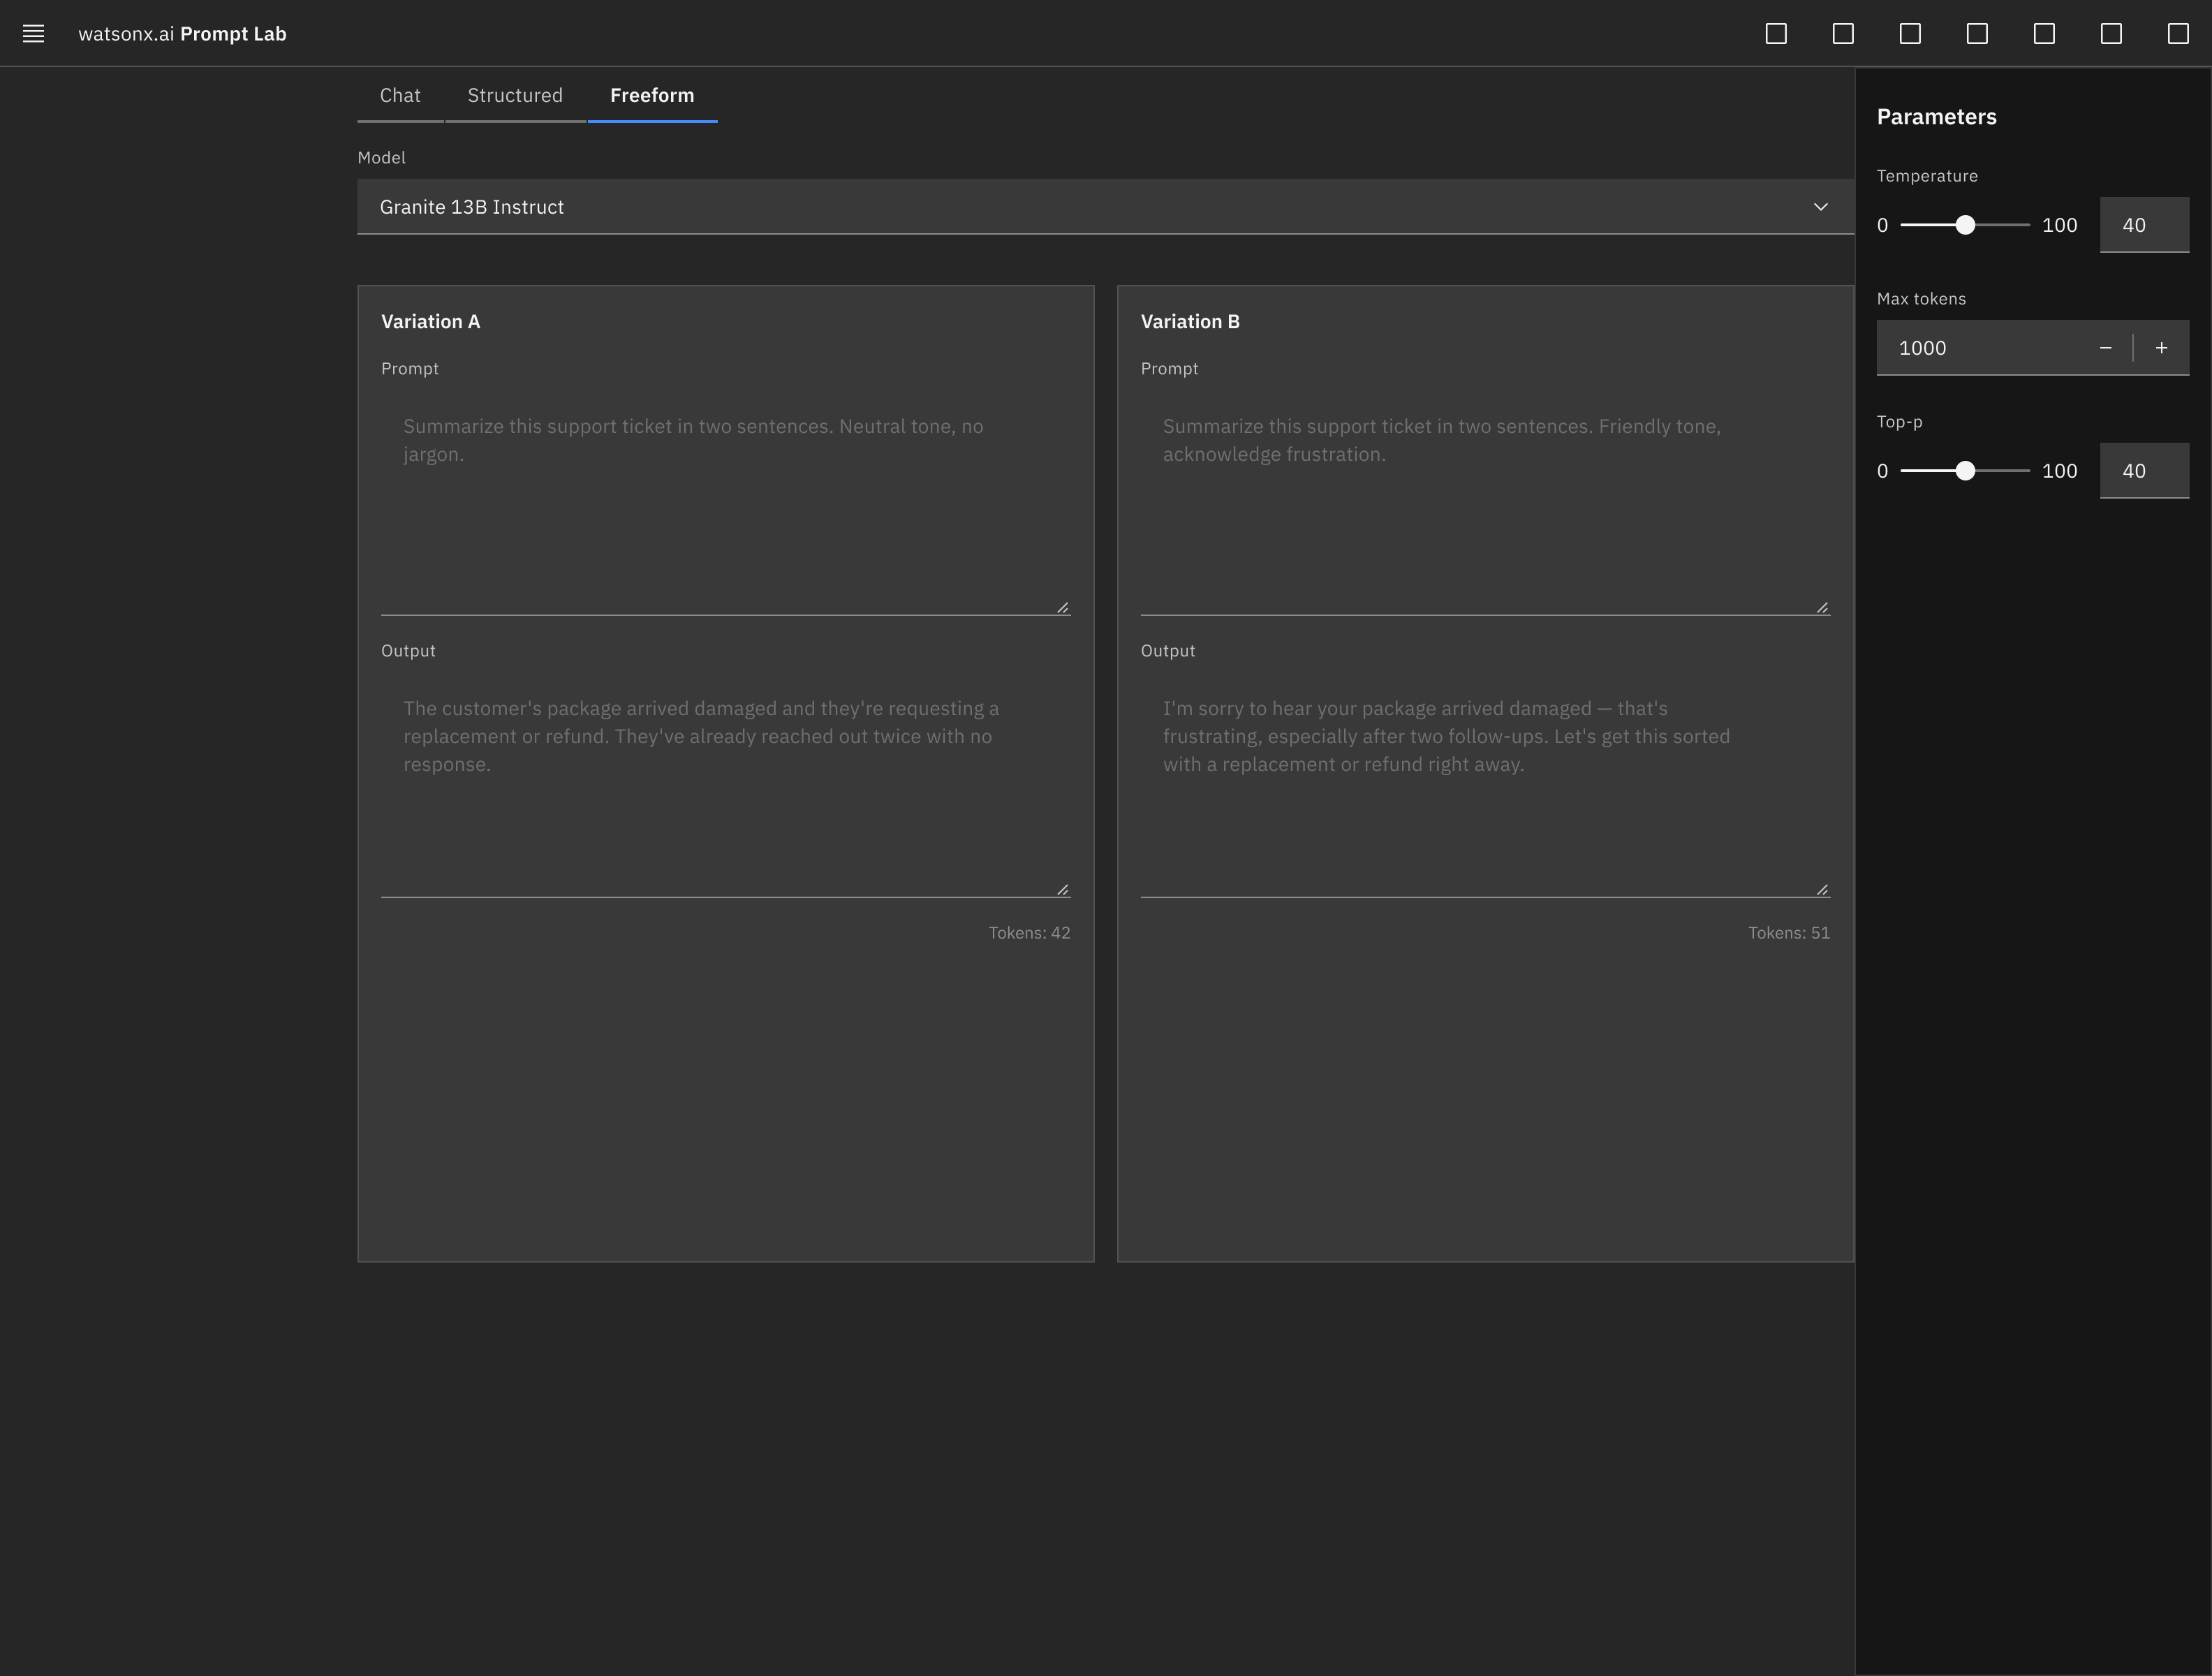Select the Freeform tab
This screenshot has width=2212, height=1676.
tap(652, 95)
